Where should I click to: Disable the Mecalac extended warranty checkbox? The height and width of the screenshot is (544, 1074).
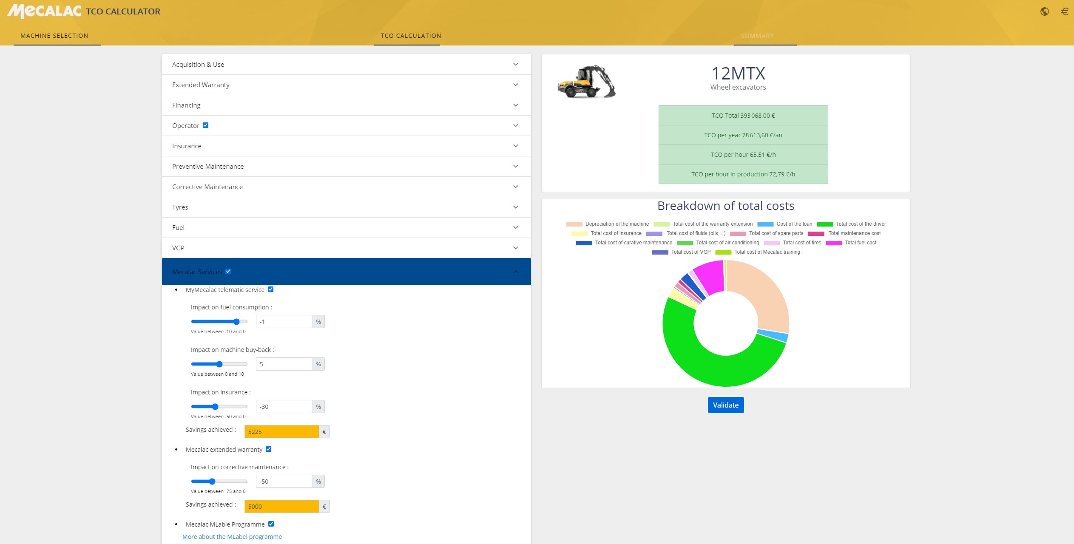pyautogui.click(x=268, y=449)
